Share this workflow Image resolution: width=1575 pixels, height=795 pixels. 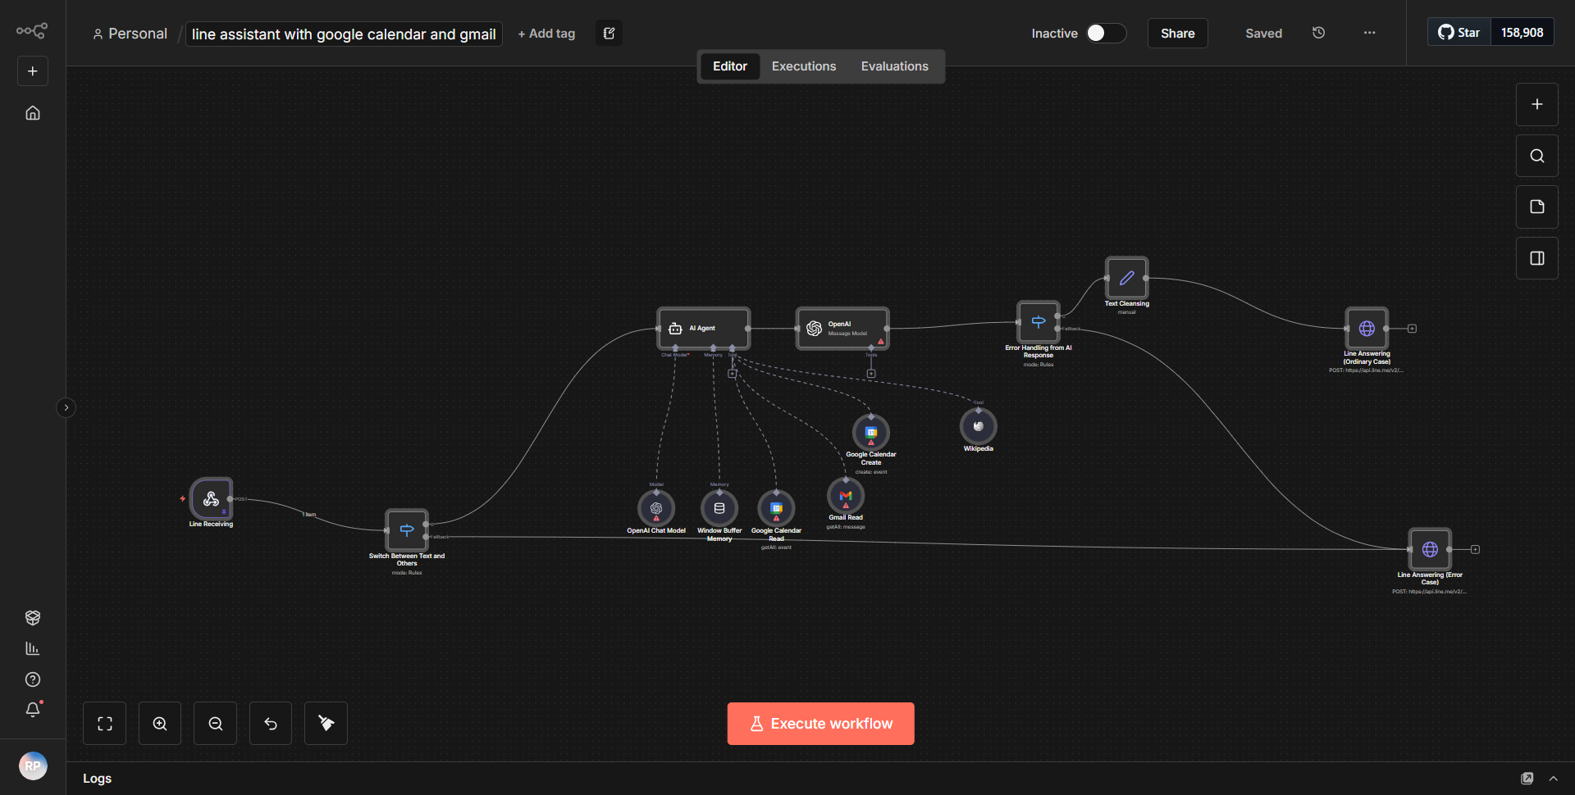click(x=1177, y=34)
